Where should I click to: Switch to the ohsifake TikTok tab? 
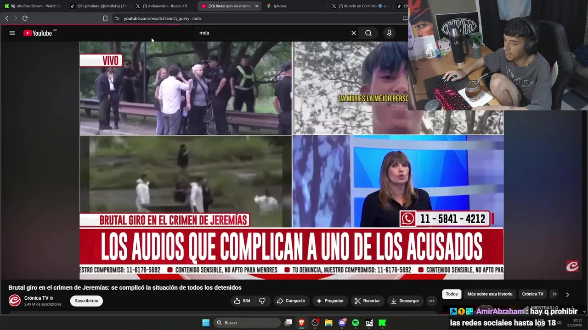click(98, 6)
